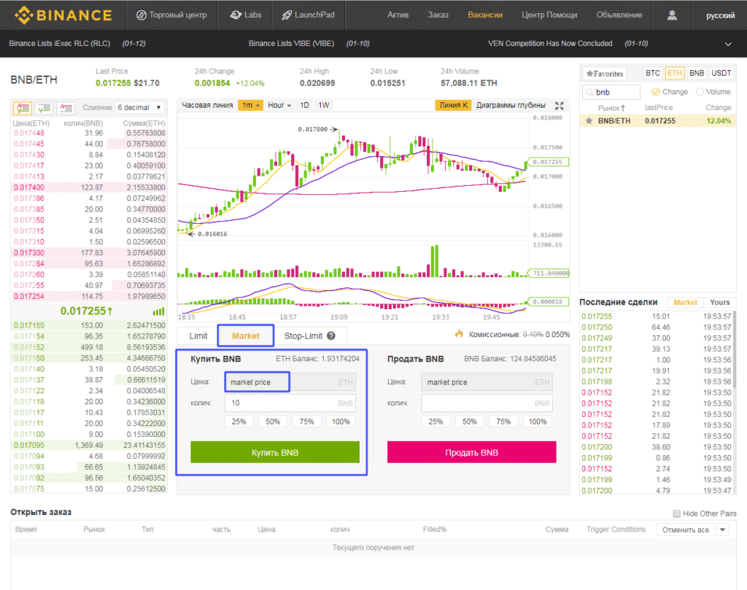Open Вакансии link

485,15
